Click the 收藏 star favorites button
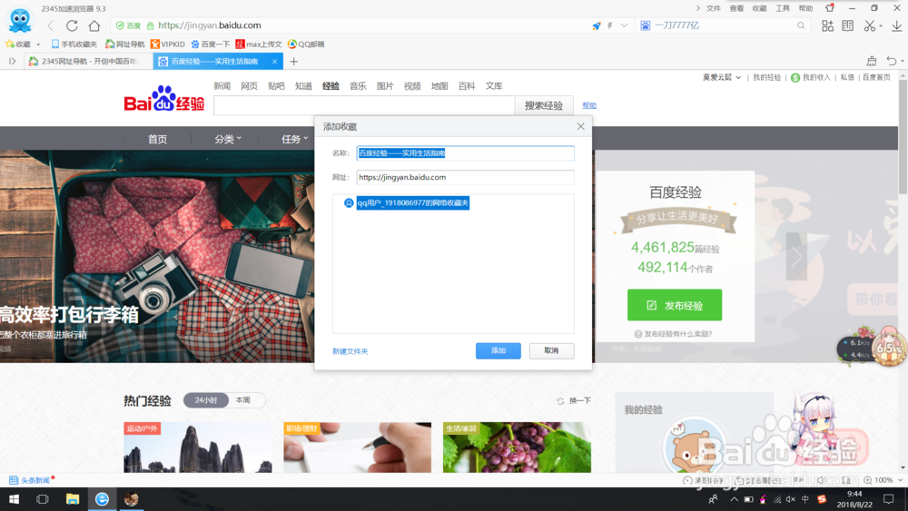Screen dimensions: 908x511 tap(18, 44)
